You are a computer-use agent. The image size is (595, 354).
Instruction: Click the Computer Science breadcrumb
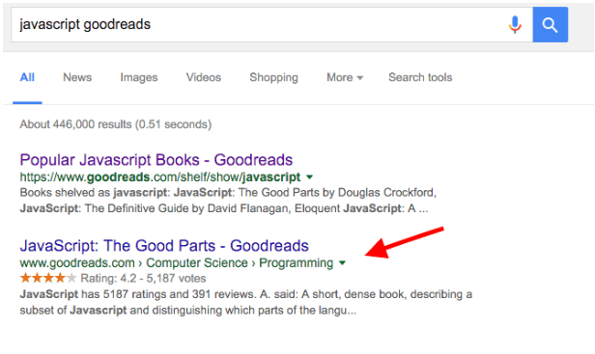(x=197, y=262)
